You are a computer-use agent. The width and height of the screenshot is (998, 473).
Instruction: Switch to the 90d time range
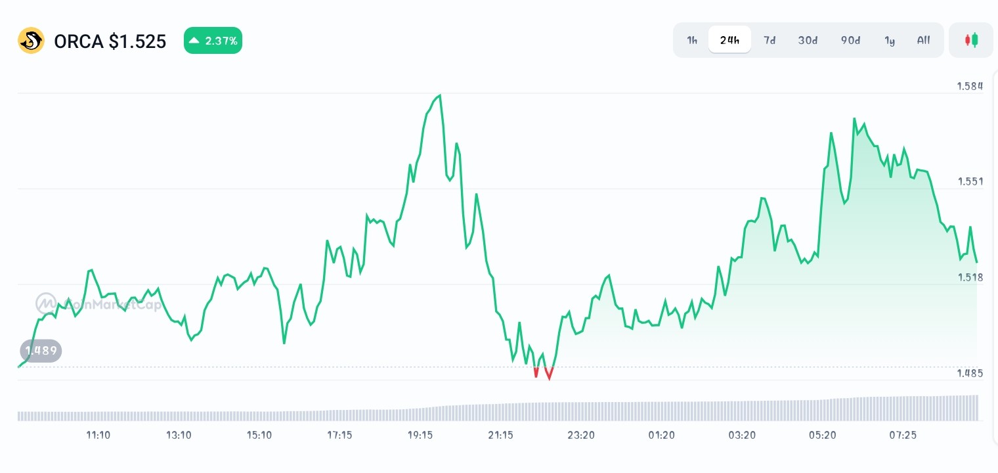pyautogui.click(x=850, y=40)
